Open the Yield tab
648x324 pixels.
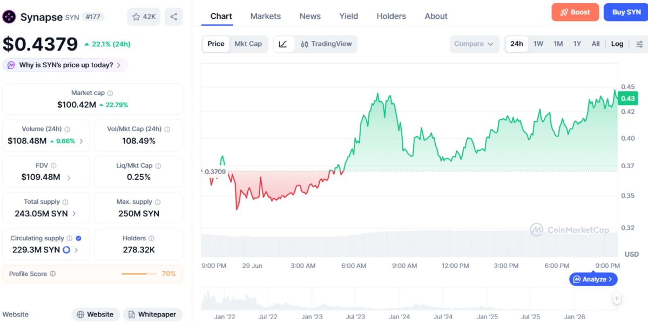(x=349, y=16)
